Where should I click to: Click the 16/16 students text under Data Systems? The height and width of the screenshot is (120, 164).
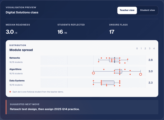point(16,85)
